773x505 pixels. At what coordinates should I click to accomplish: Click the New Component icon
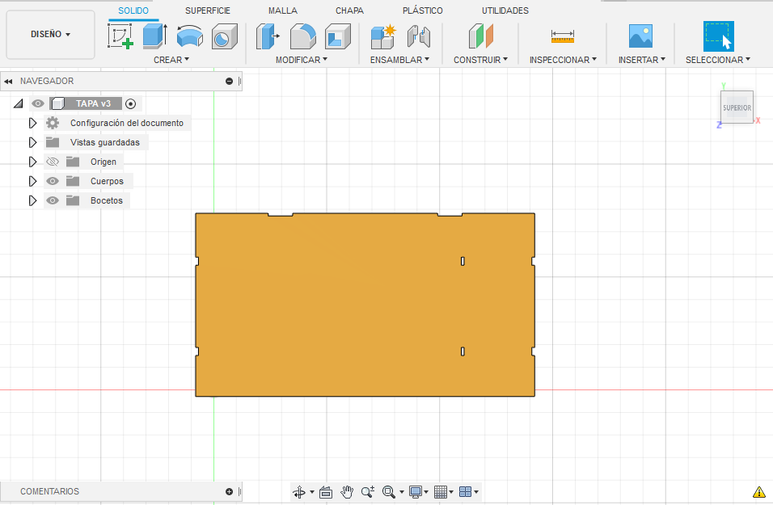[x=383, y=36]
